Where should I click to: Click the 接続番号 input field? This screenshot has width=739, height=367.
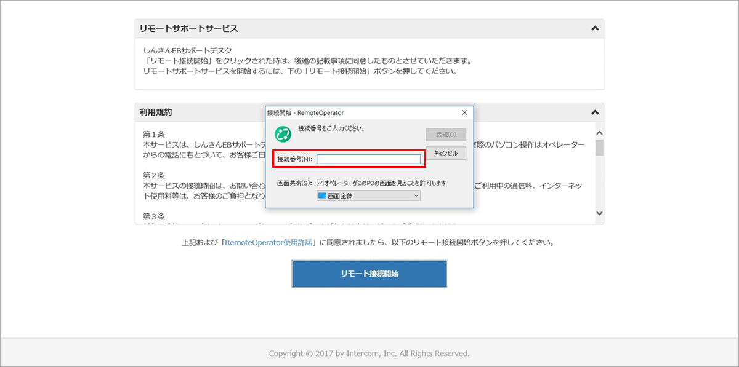[368, 159]
